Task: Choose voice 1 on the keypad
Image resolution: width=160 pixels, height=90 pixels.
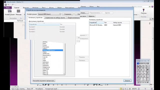Action: coord(138,82)
